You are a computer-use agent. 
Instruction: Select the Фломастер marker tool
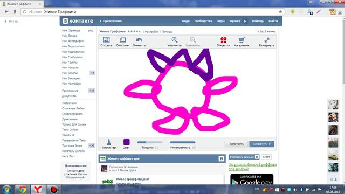click(x=109, y=144)
